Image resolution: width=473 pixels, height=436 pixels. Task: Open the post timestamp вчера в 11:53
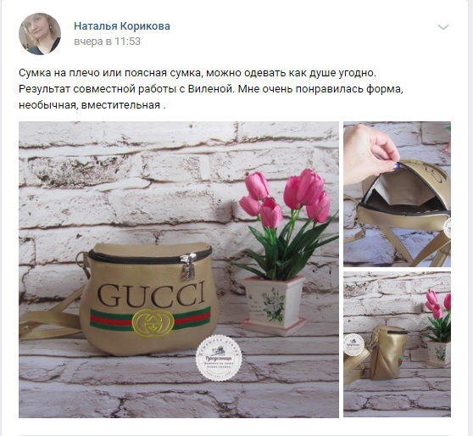pyautogui.click(x=107, y=42)
